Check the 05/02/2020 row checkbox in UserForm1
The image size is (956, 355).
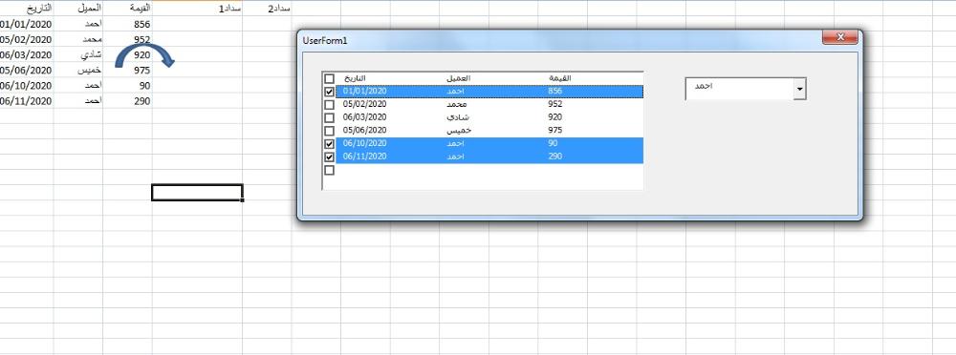(x=329, y=105)
